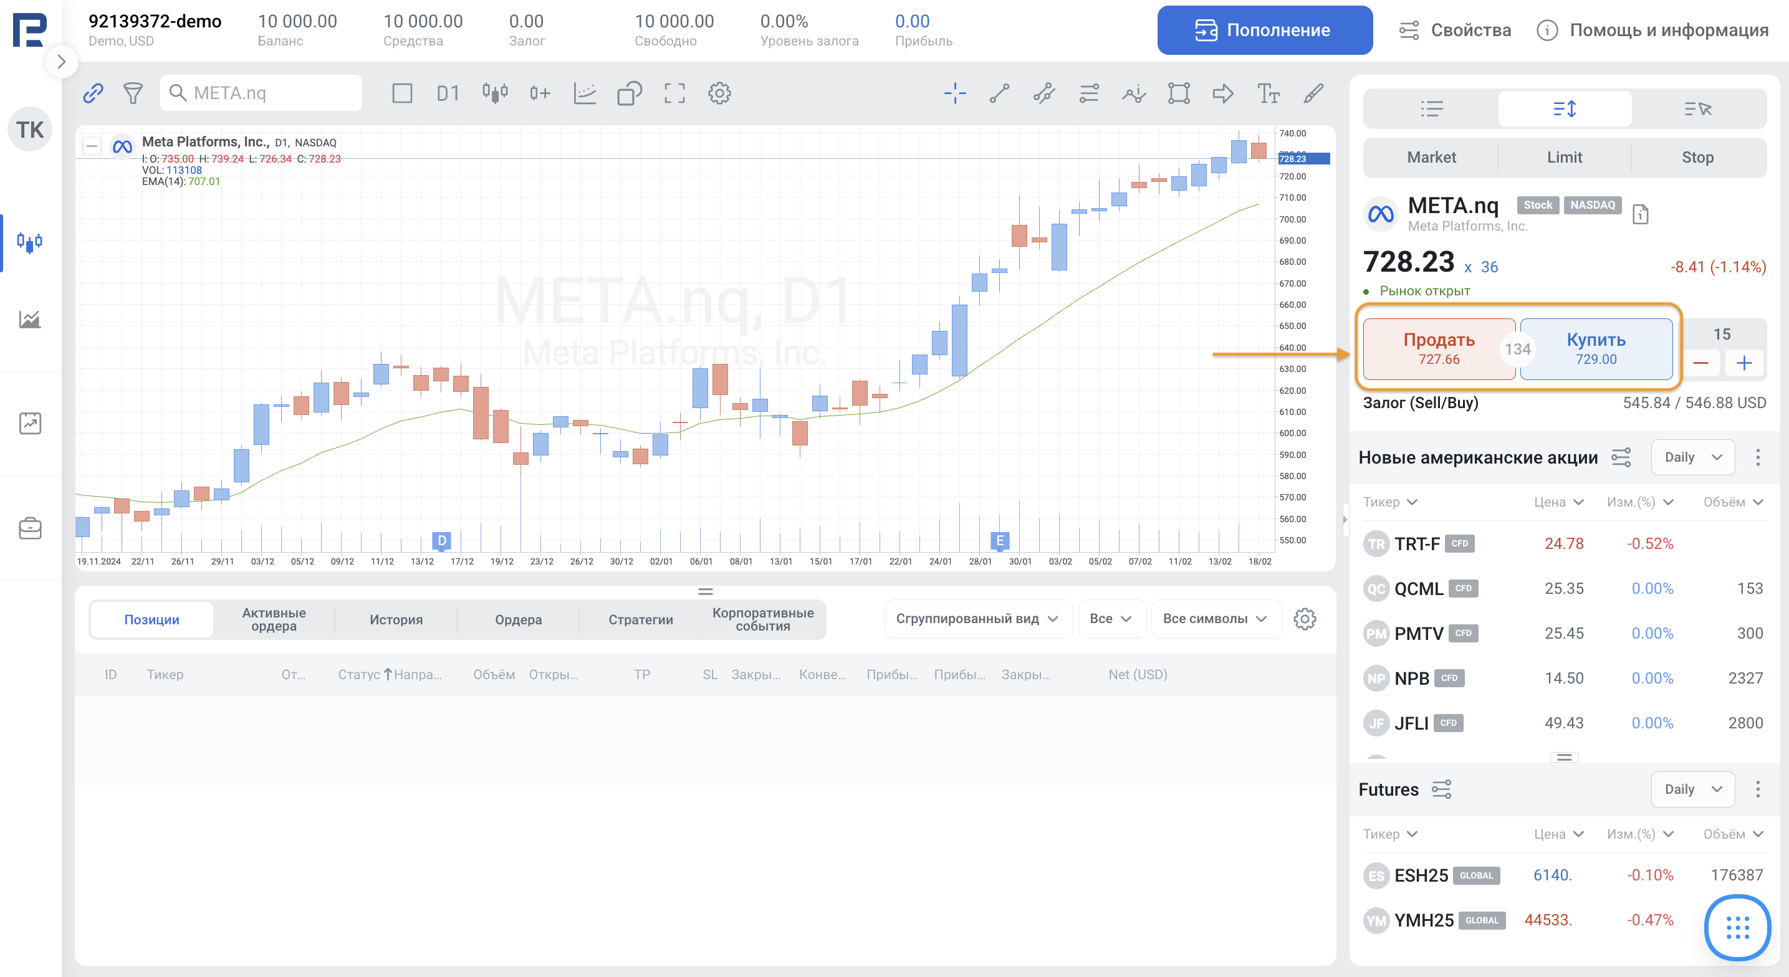
Task: Open the portfolio briefcase sidebar icon
Action: click(30, 528)
